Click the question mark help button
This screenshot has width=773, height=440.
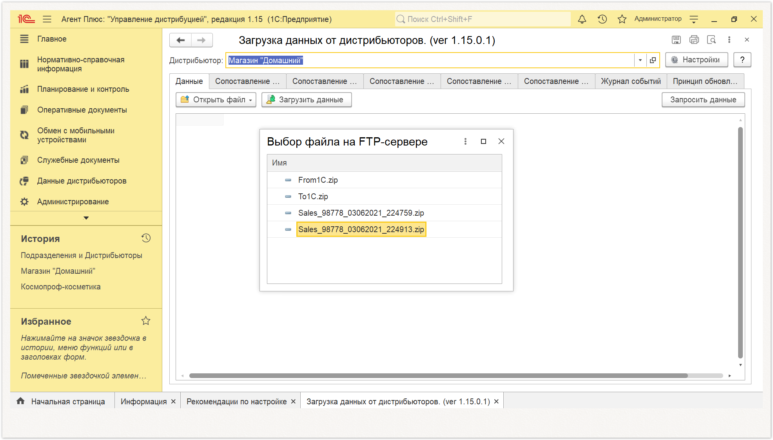point(742,60)
